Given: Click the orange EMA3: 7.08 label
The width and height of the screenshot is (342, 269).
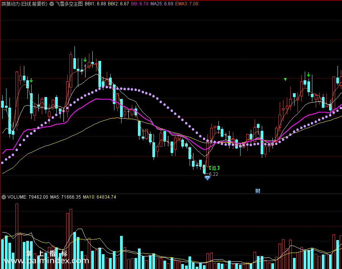Looking at the screenshot, I should [x=187, y=4].
